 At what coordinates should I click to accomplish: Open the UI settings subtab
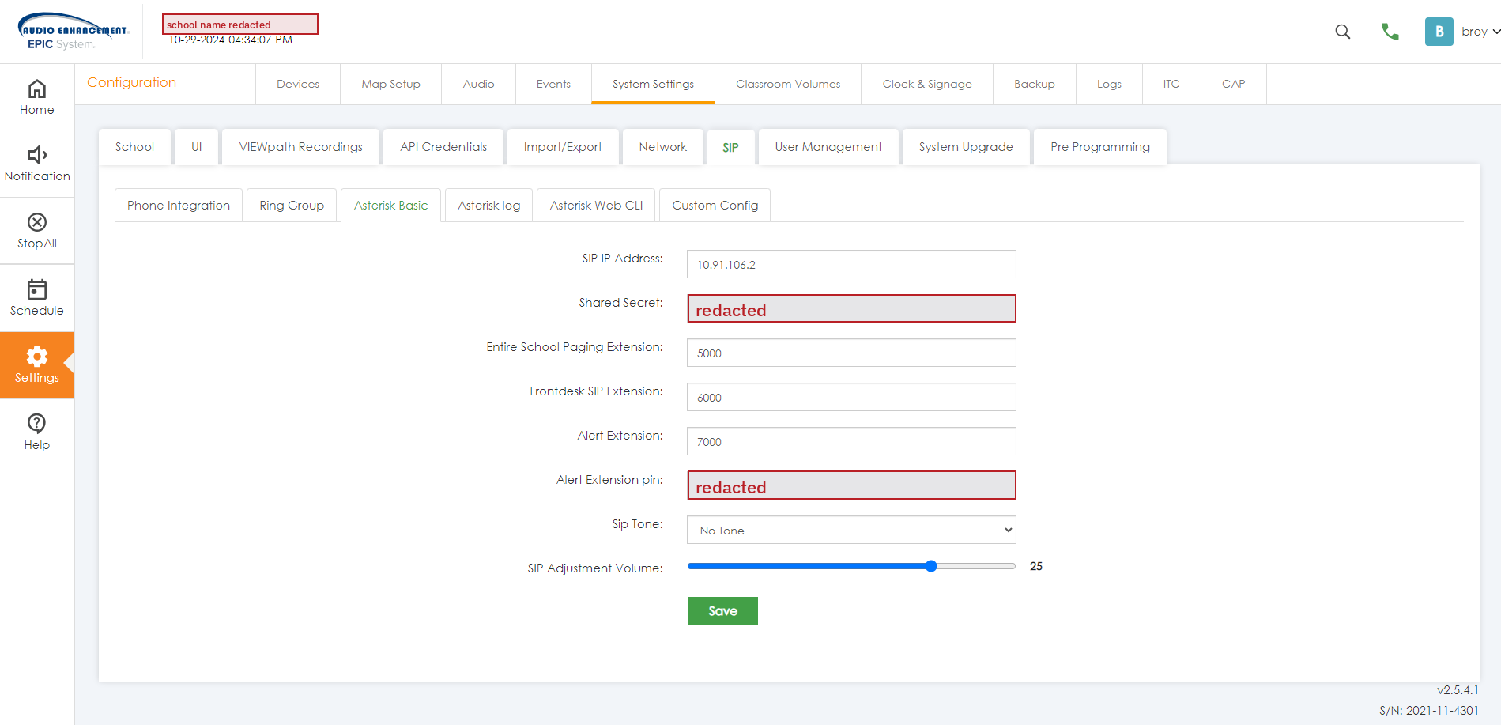[x=197, y=147]
